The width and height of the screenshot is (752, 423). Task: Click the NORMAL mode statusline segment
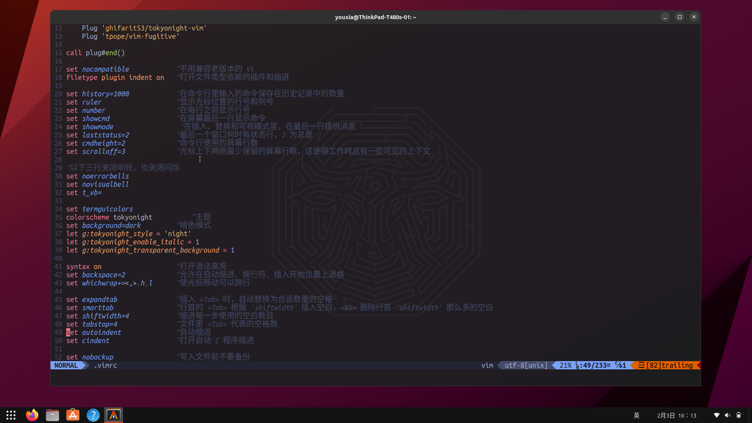pyautogui.click(x=66, y=365)
